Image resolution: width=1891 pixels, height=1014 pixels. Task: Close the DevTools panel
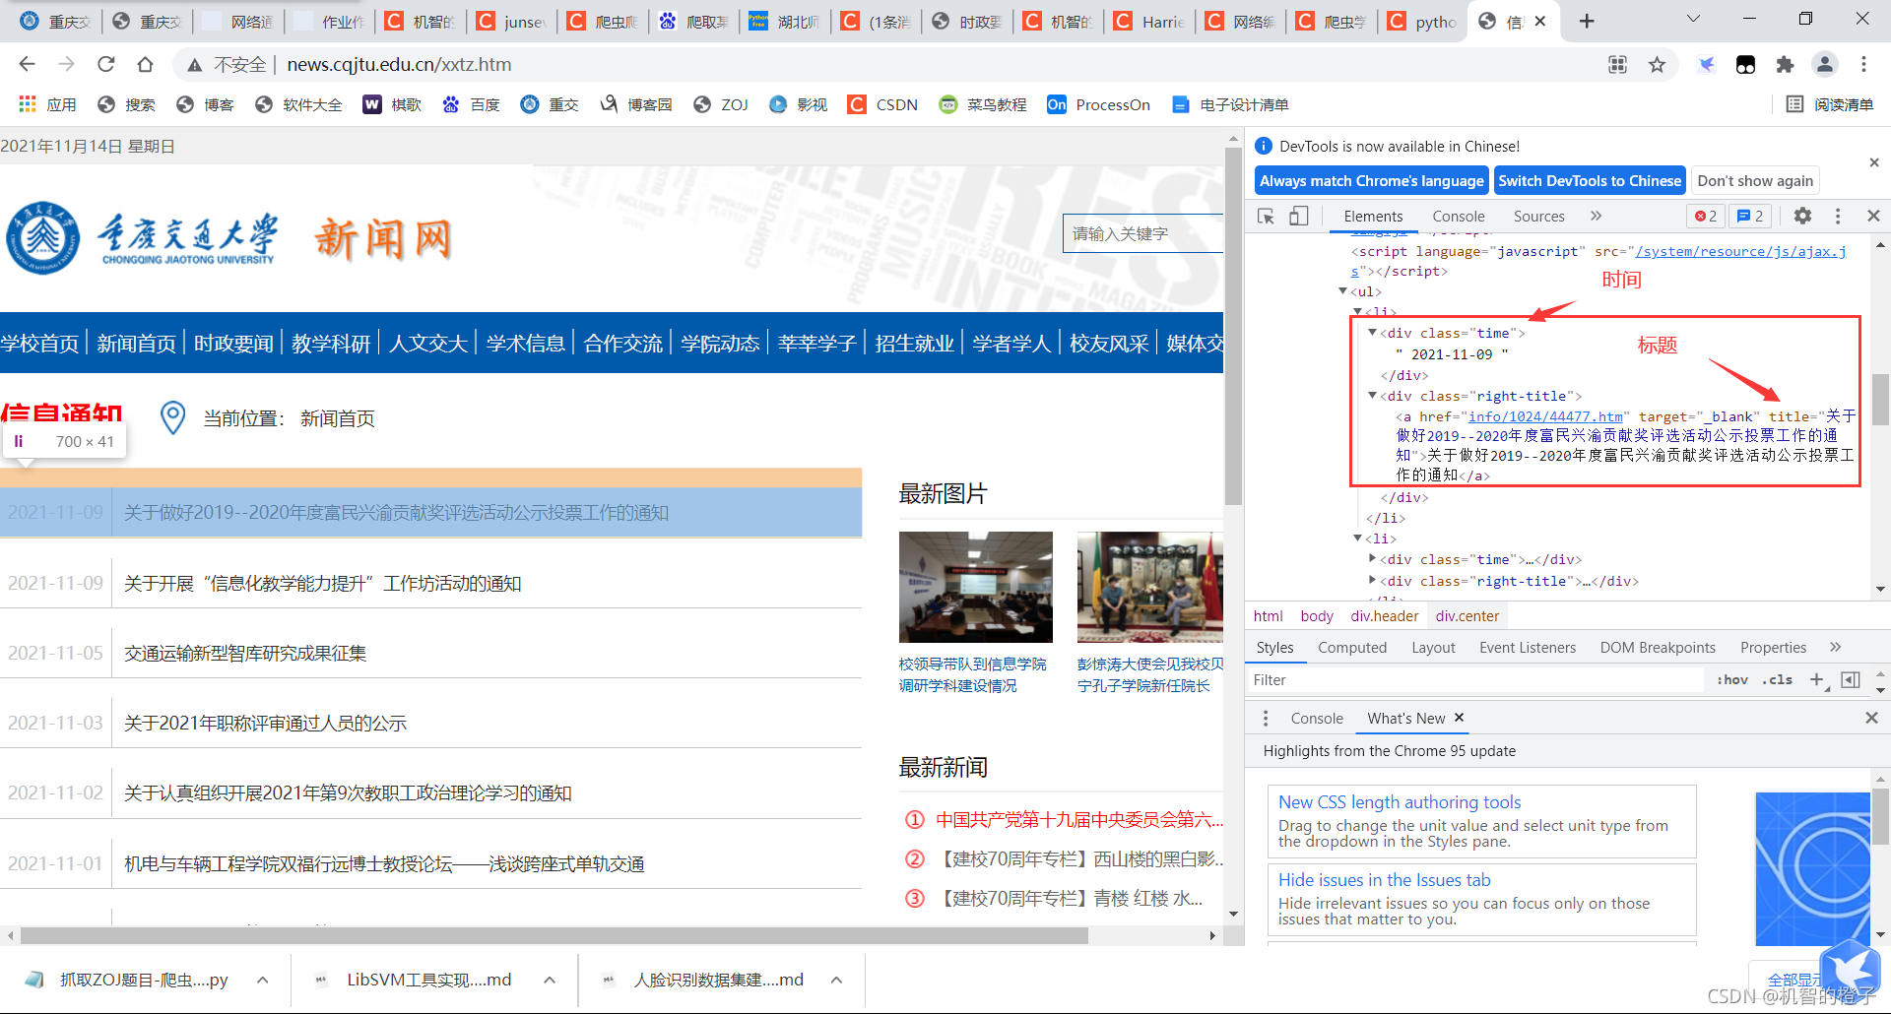click(x=1873, y=216)
